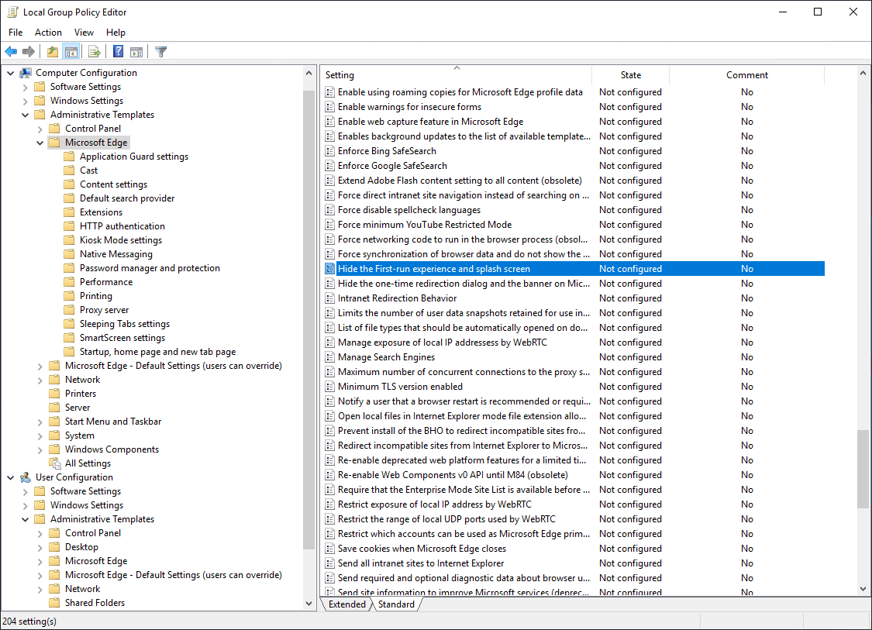Expand the Start Menu and Taskbar node

[40, 422]
